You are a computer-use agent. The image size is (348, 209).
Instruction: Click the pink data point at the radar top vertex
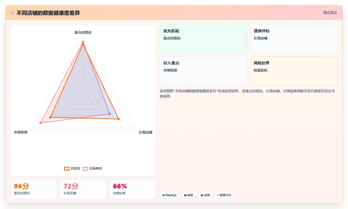(x=83, y=42)
